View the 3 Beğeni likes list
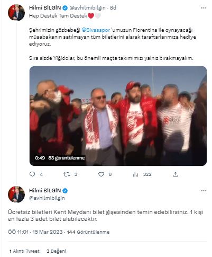This screenshot has height=257, width=212. 57,251
